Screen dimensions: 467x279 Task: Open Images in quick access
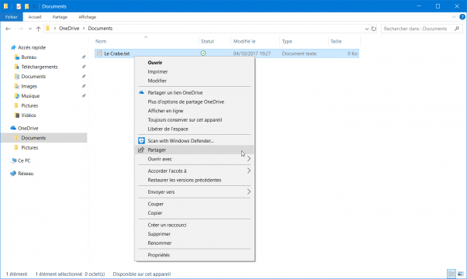[29, 86]
